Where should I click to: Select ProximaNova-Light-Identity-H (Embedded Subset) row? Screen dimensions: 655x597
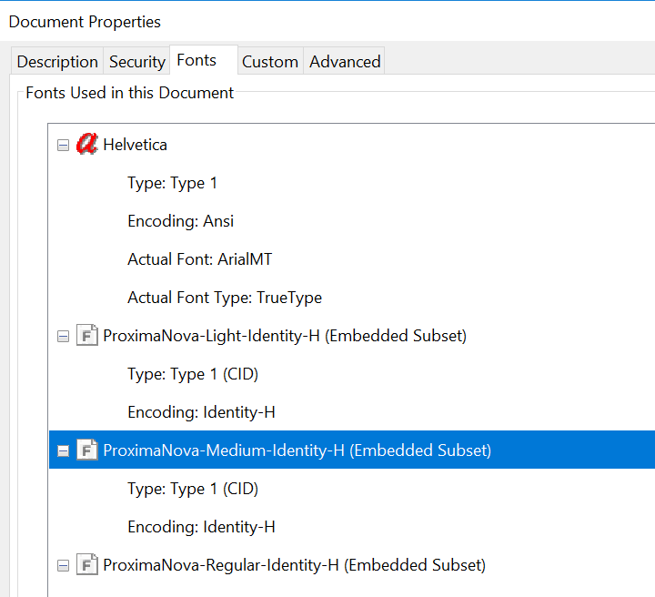[285, 336]
